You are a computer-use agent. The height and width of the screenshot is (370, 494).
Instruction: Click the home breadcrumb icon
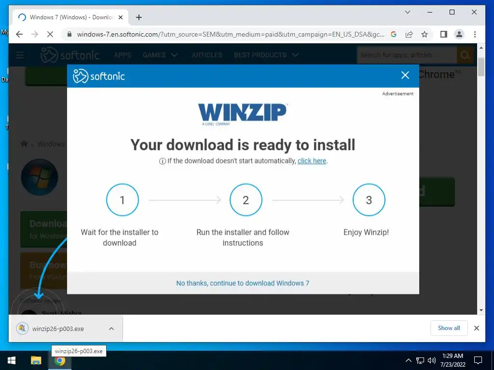point(24,144)
